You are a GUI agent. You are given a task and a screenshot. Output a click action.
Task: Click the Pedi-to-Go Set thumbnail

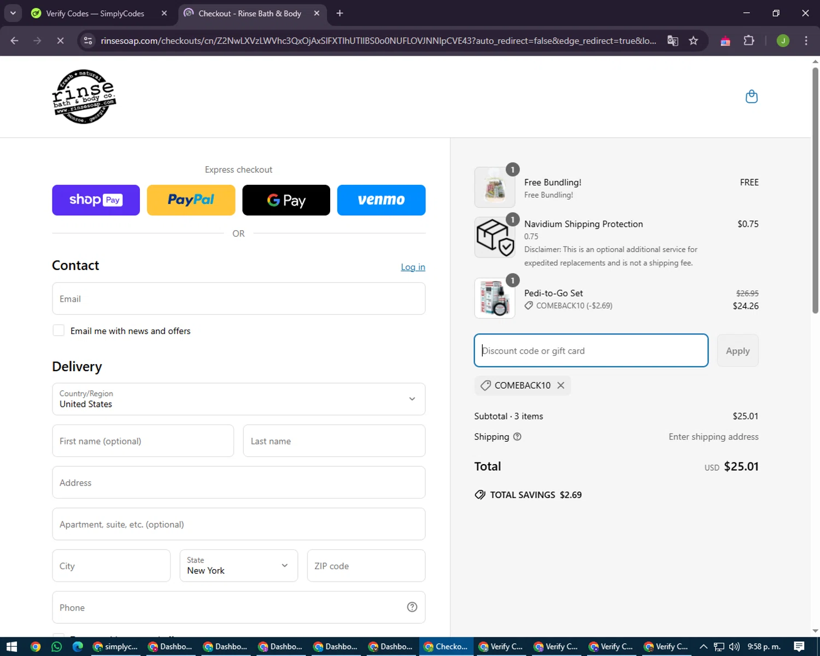point(495,298)
